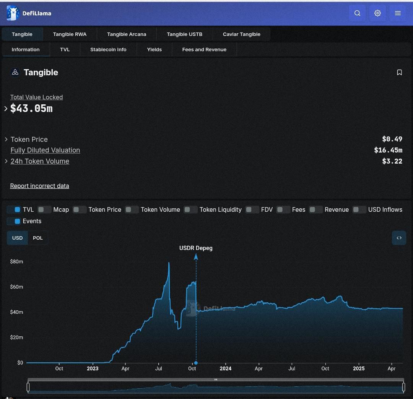This screenshot has width=413, height=399.
Task: Select the Information tab
Action: (26, 49)
